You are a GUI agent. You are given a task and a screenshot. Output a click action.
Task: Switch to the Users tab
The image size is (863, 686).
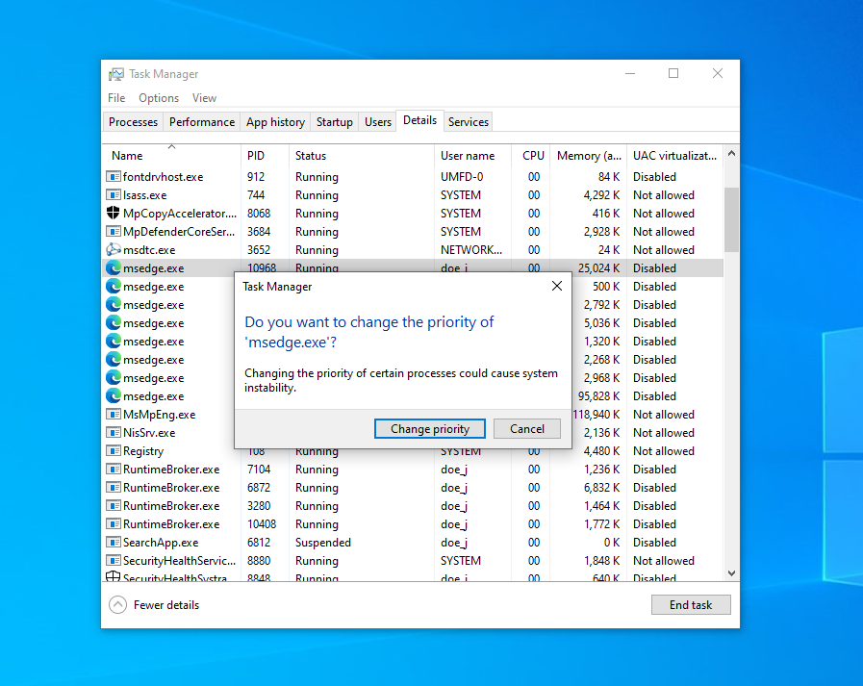pos(377,121)
